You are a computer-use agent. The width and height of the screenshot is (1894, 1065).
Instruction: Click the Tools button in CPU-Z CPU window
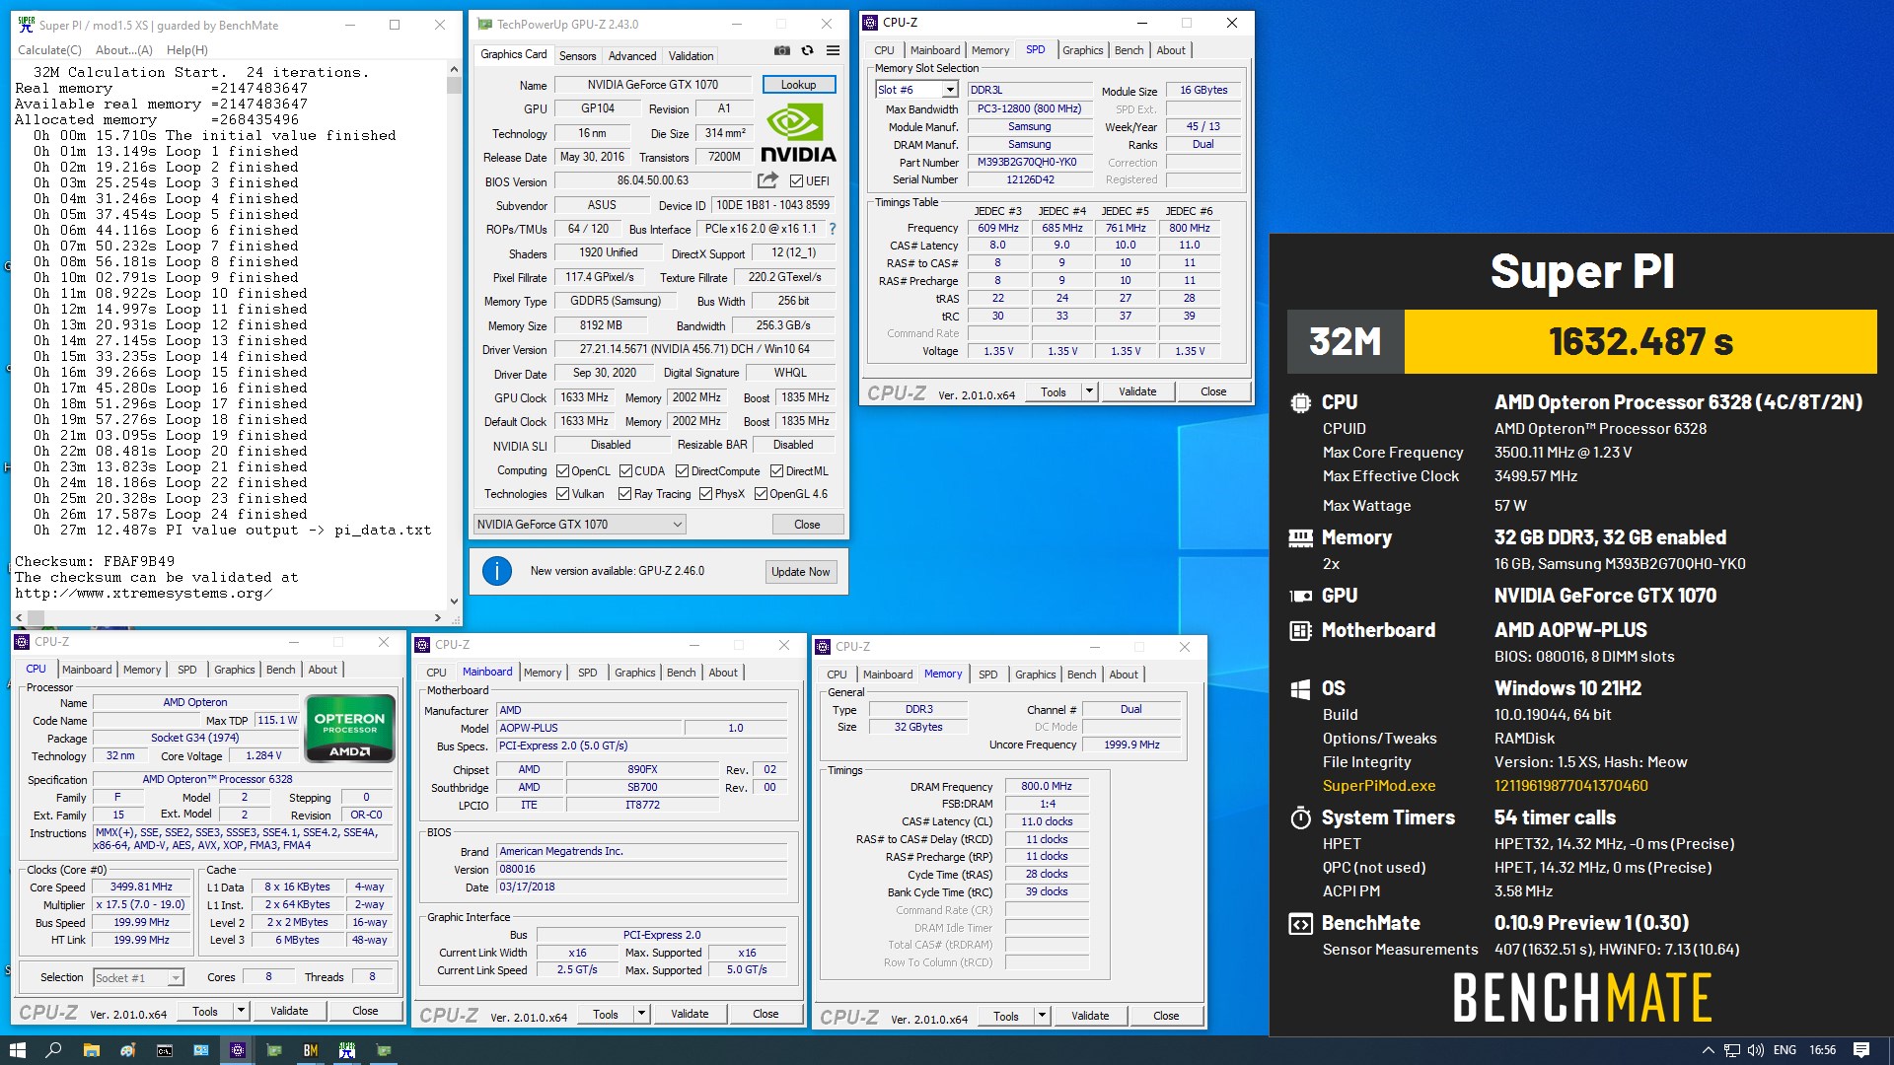tap(205, 1011)
